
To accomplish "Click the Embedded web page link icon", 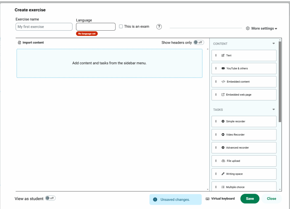I will coord(223,95).
